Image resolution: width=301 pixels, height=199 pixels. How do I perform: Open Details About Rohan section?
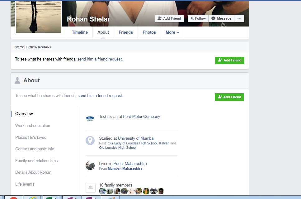click(33, 172)
